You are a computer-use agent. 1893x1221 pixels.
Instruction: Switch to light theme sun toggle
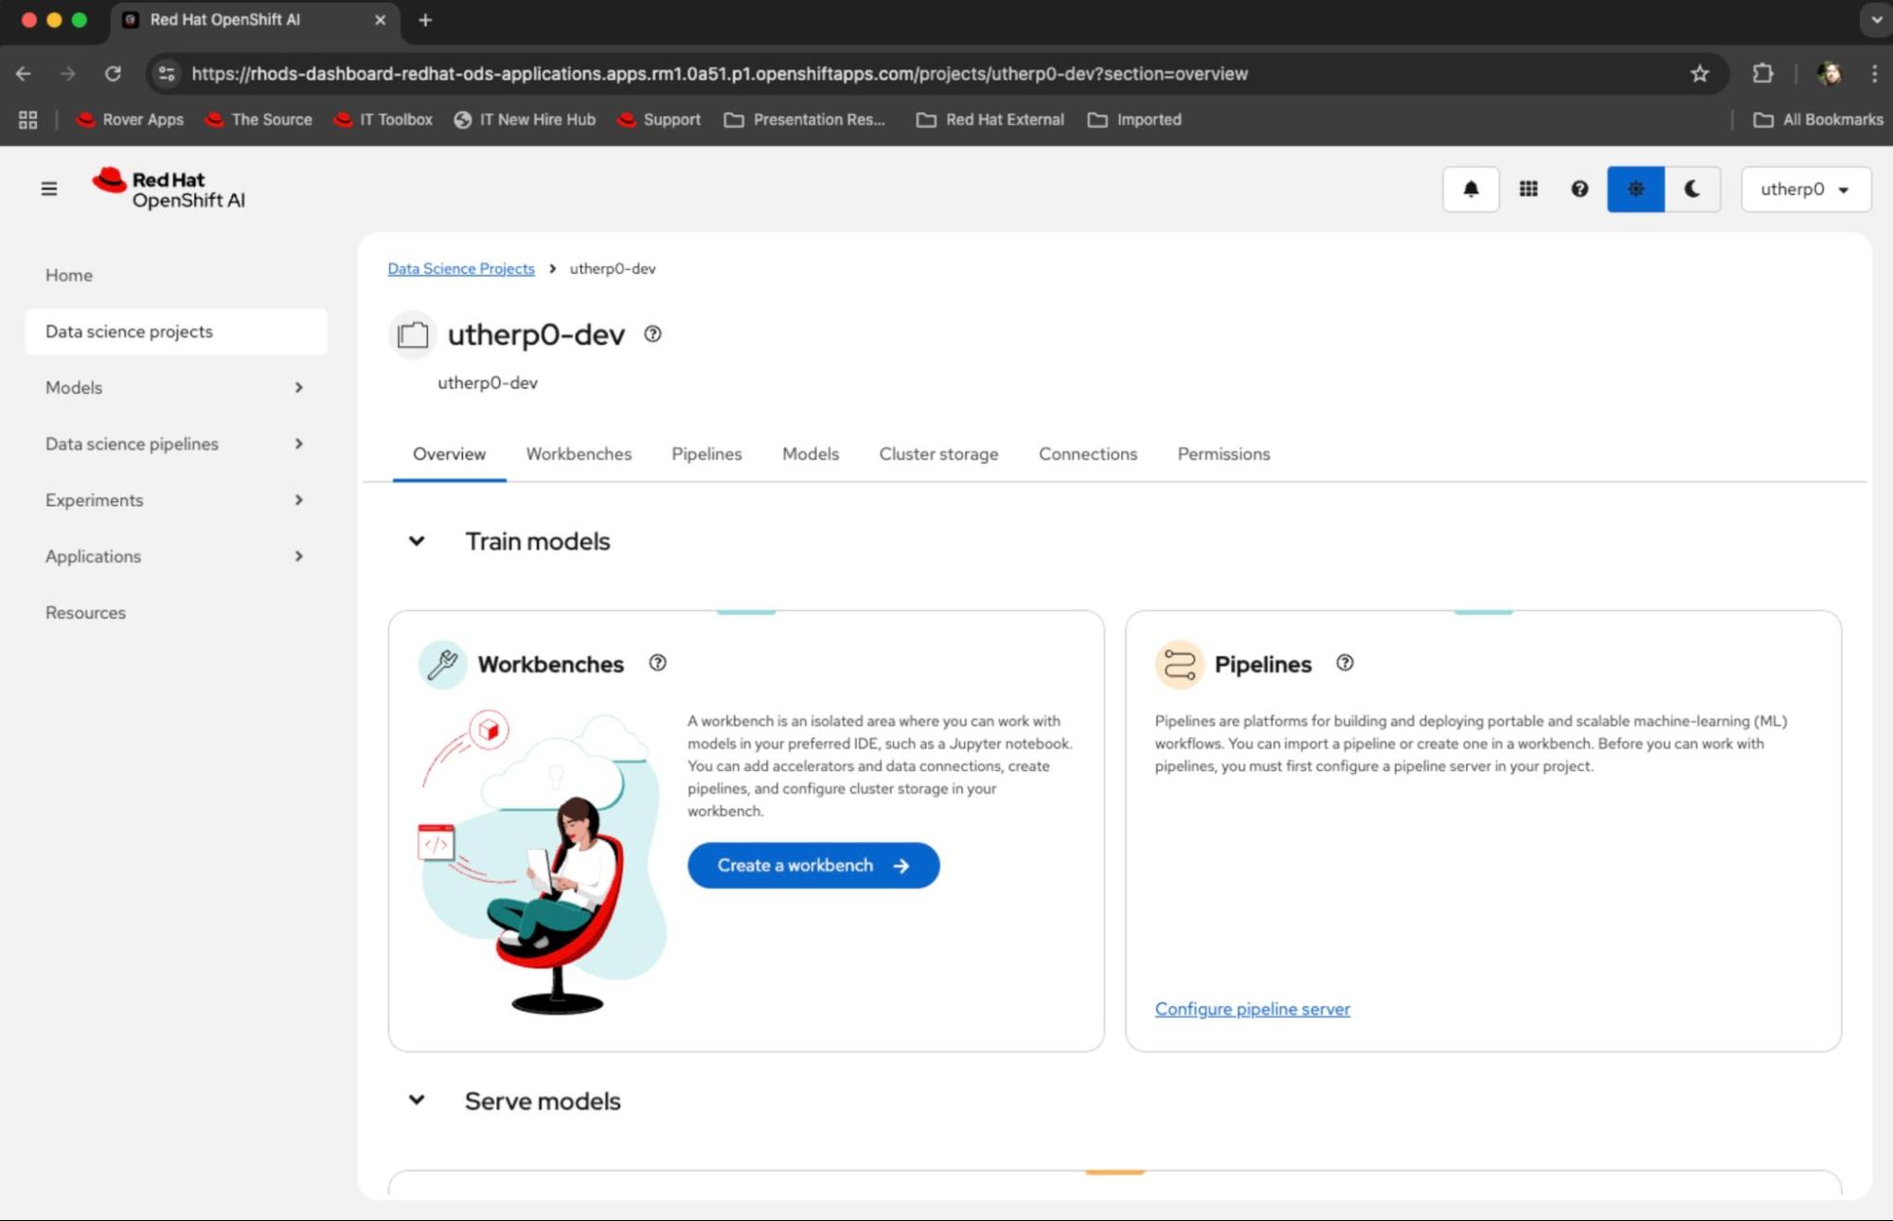click(x=1635, y=189)
